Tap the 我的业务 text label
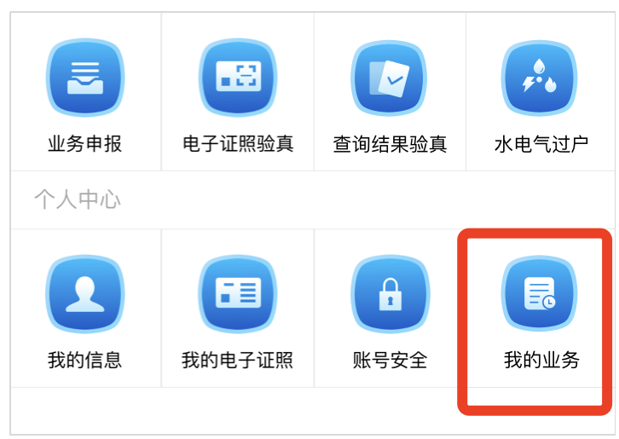 pyautogui.click(x=541, y=360)
